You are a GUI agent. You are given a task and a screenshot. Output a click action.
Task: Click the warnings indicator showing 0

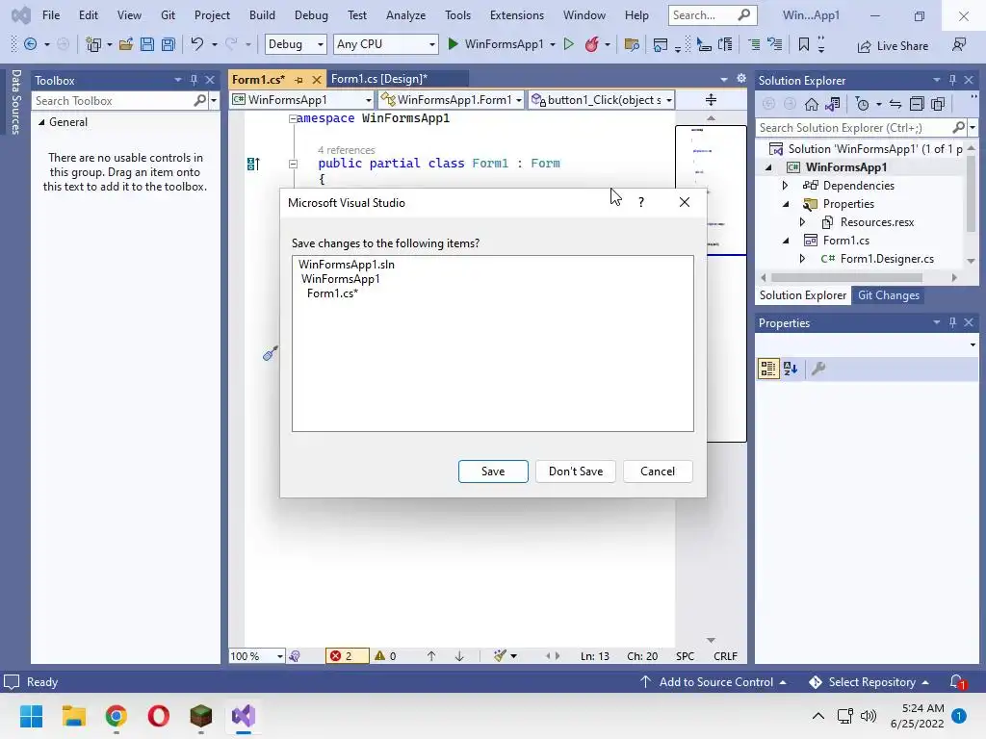[x=385, y=656]
